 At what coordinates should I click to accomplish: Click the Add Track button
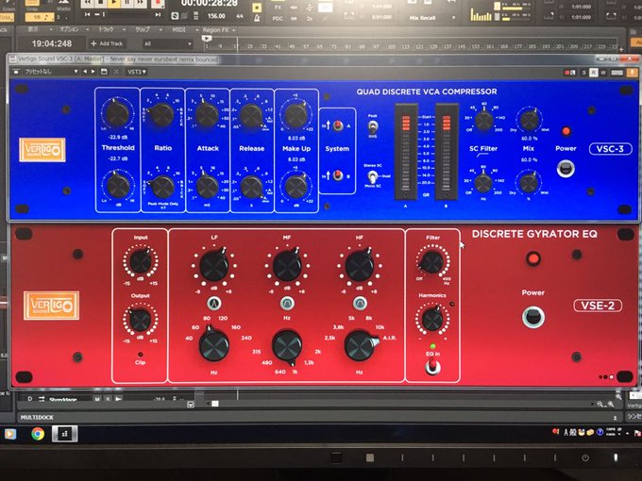(x=107, y=43)
